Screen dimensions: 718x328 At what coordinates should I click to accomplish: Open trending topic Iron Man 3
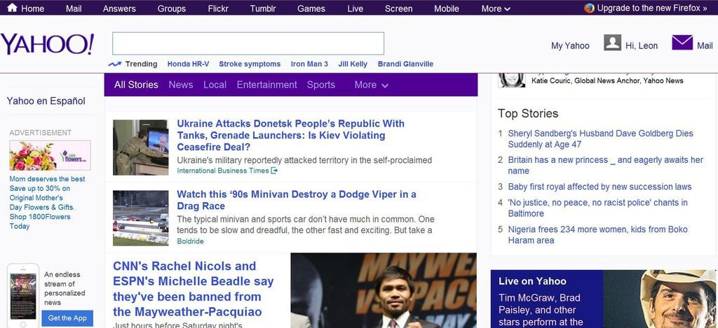pyautogui.click(x=309, y=64)
